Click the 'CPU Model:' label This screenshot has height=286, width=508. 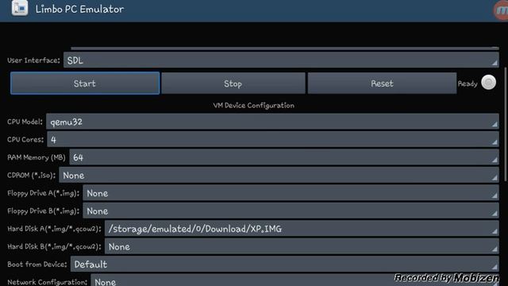25,122
